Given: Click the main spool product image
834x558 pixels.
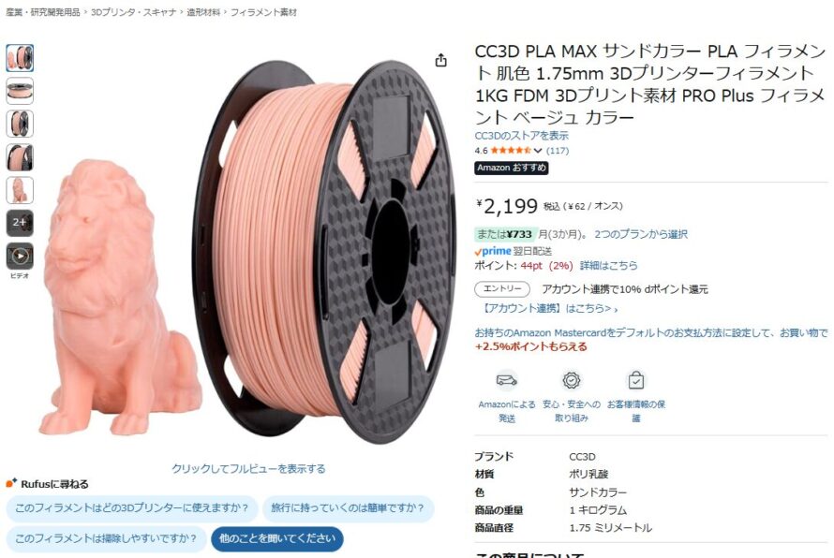Looking at the screenshot, I should pos(325,253).
